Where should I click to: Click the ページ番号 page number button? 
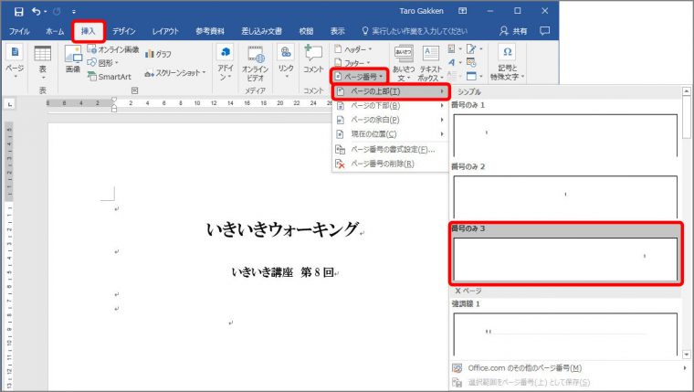pyautogui.click(x=359, y=77)
